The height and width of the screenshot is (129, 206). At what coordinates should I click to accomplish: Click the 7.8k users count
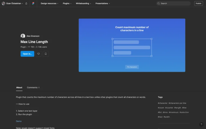(41, 47)
